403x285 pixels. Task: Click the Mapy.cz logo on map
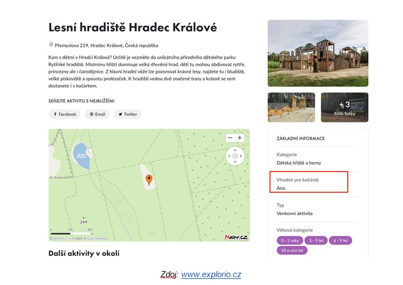coord(235,237)
